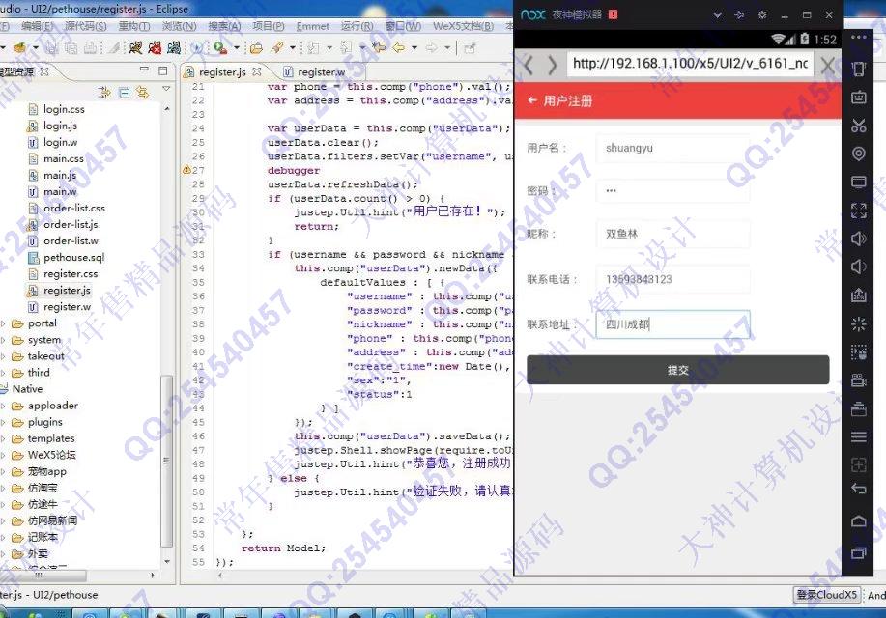Click Nox APK install icon
This screenshot has height=618, width=886.
pos(858,295)
